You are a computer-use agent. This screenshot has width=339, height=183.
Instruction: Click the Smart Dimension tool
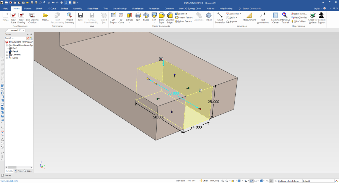click(220, 16)
